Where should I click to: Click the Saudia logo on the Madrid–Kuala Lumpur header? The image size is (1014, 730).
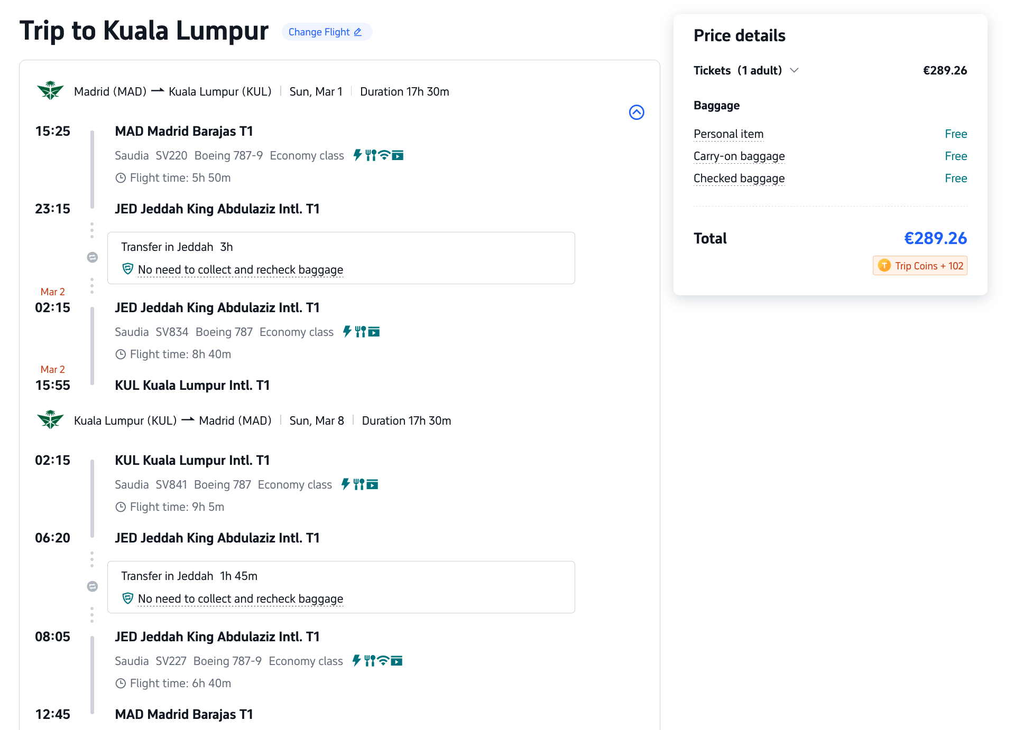coord(50,91)
